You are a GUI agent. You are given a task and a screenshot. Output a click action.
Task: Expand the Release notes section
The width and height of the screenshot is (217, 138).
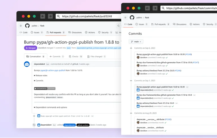[41, 75]
